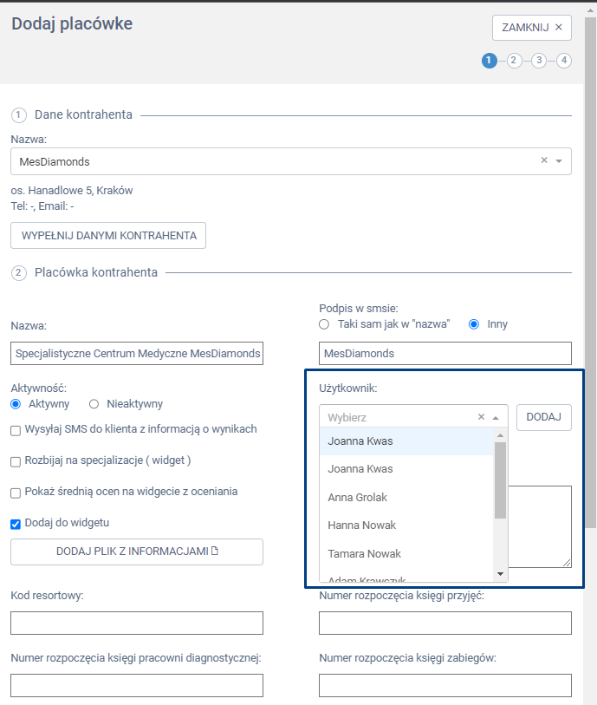The width and height of the screenshot is (597, 705).
Task: Choose 'Taki sam jak w nazwa' option
Action: (324, 324)
